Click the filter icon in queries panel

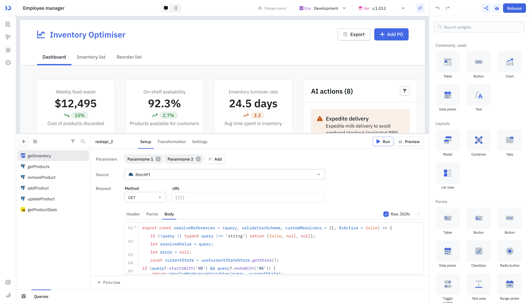(73, 141)
